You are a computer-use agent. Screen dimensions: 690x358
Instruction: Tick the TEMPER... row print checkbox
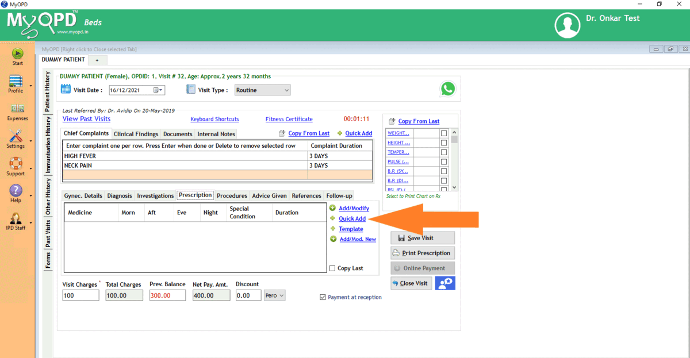pos(443,152)
